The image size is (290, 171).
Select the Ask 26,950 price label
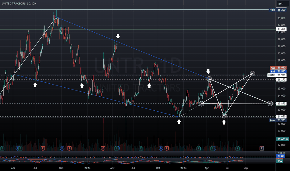(x=278, y=68)
